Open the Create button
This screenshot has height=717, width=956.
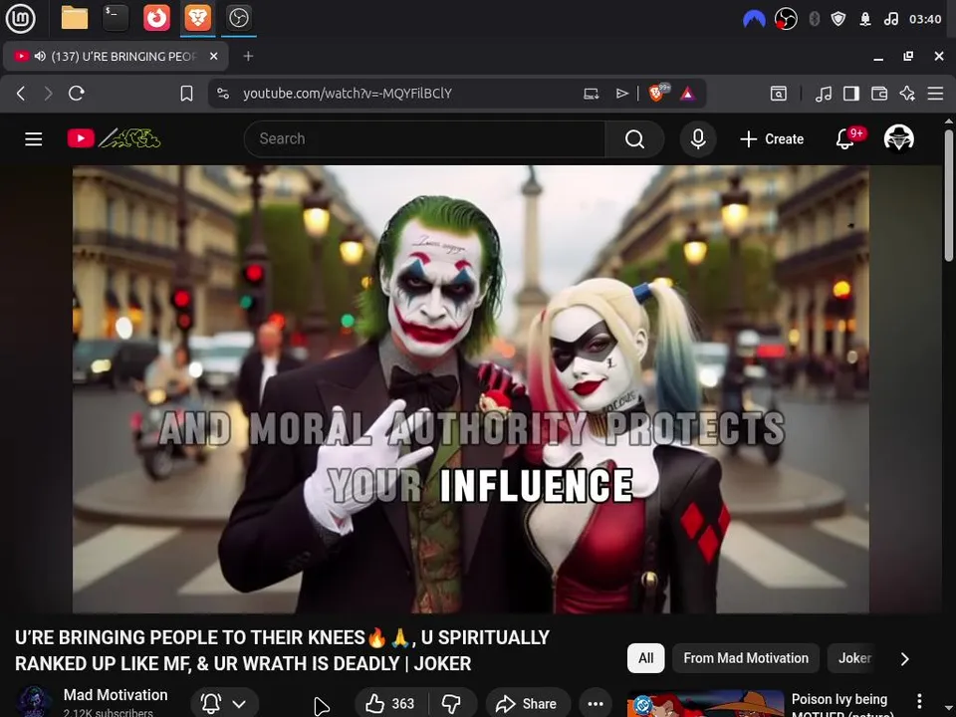click(x=772, y=139)
